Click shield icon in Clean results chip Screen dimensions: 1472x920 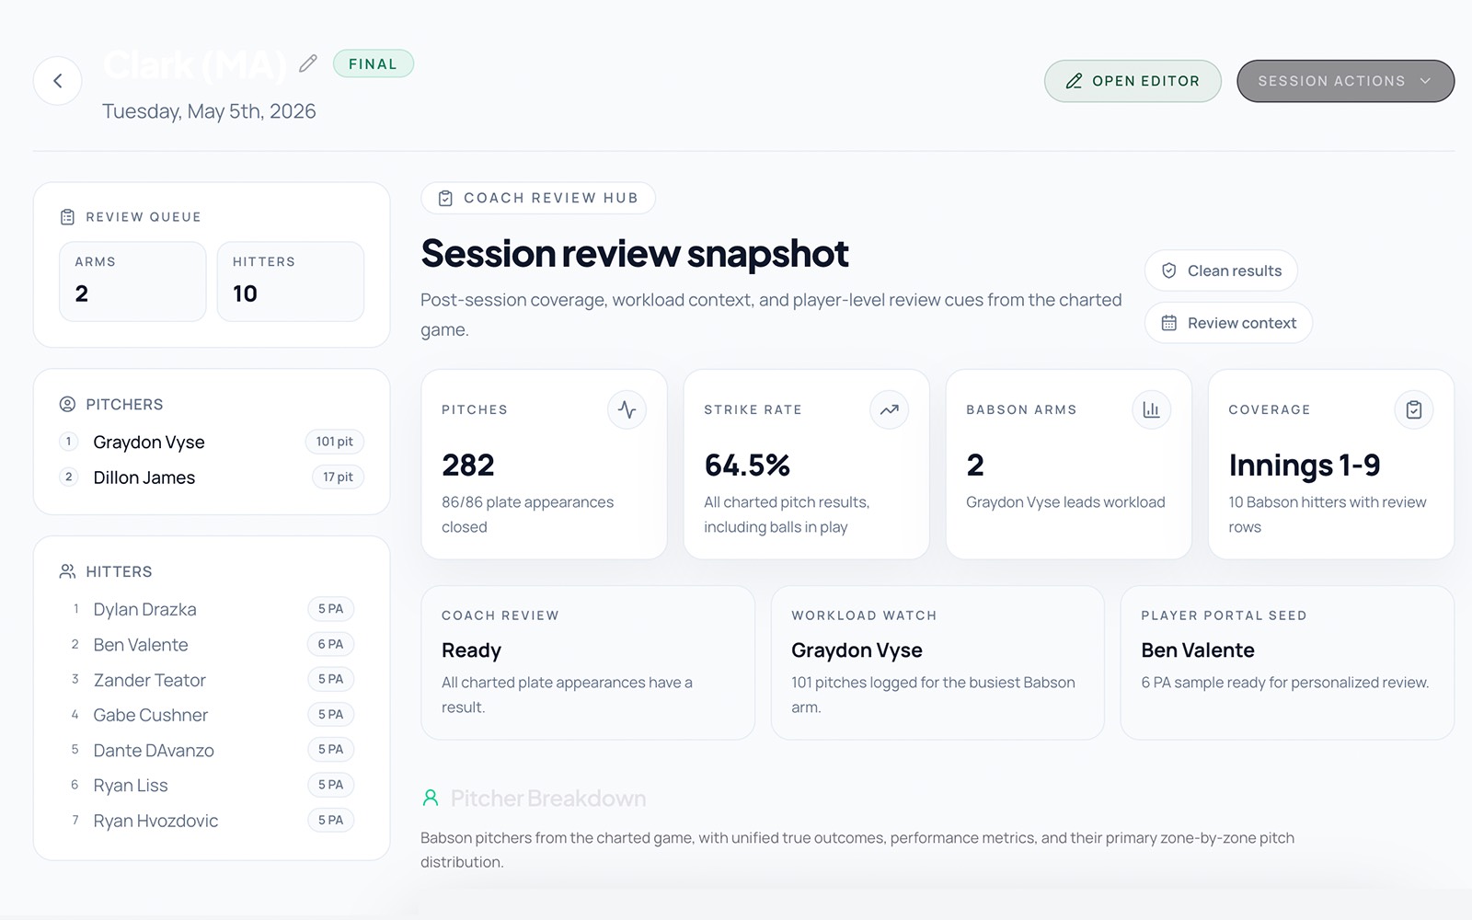pyautogui.click(x=1168, y=270)
